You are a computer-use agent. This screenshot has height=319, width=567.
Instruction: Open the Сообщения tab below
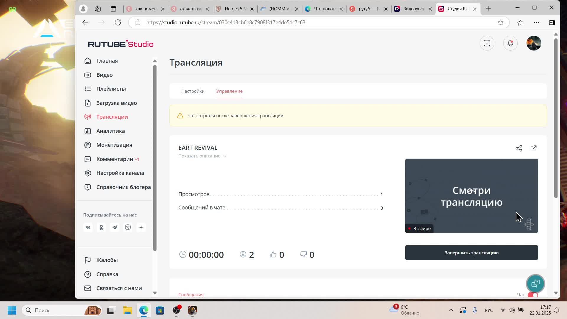click(191, 295)
